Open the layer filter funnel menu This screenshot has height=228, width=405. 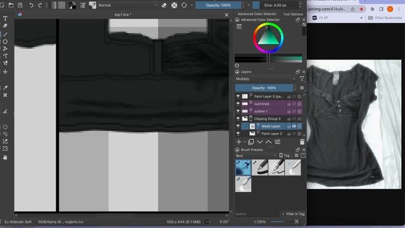[302, 79]
